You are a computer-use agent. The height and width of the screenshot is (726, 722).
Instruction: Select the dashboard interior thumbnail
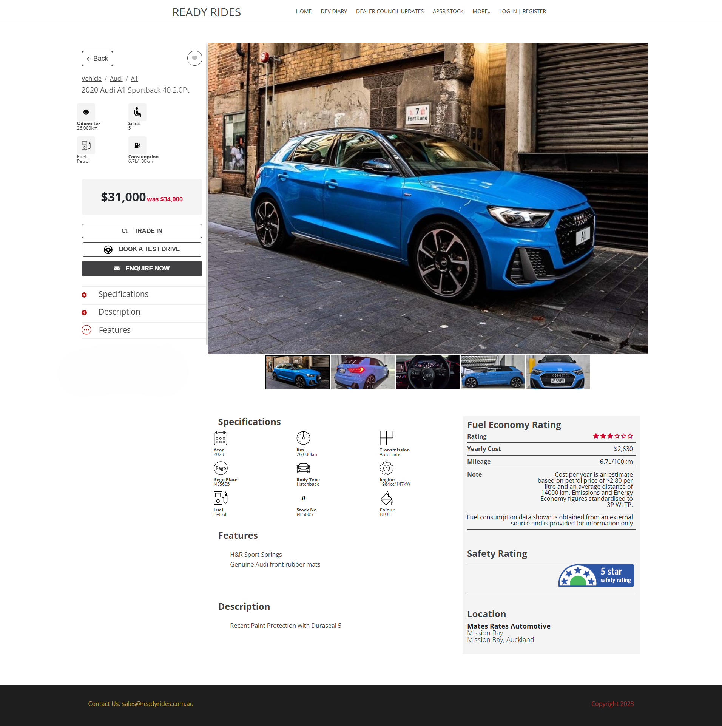[x=427, y=372]
